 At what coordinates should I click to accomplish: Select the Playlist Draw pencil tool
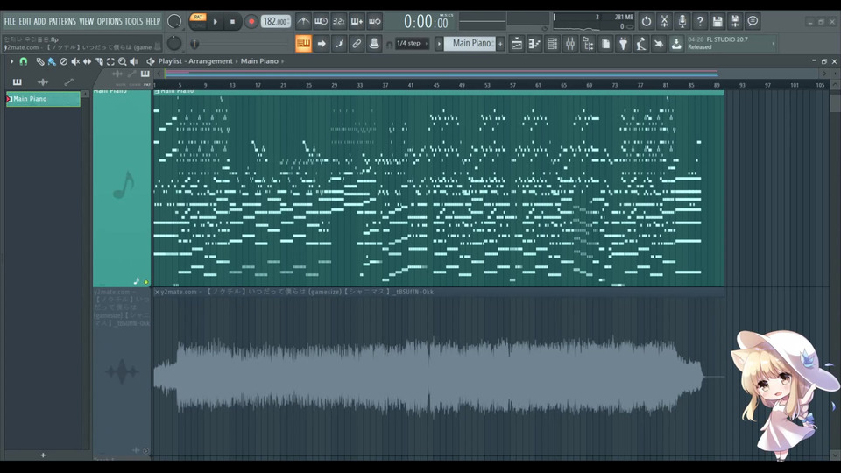39,61
